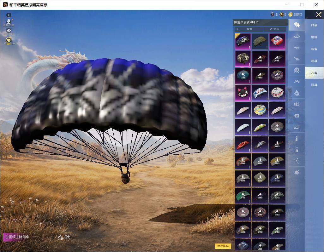324x252 pixels.
Task: Open the roast chicken icon category
Action: pos(297,172)
